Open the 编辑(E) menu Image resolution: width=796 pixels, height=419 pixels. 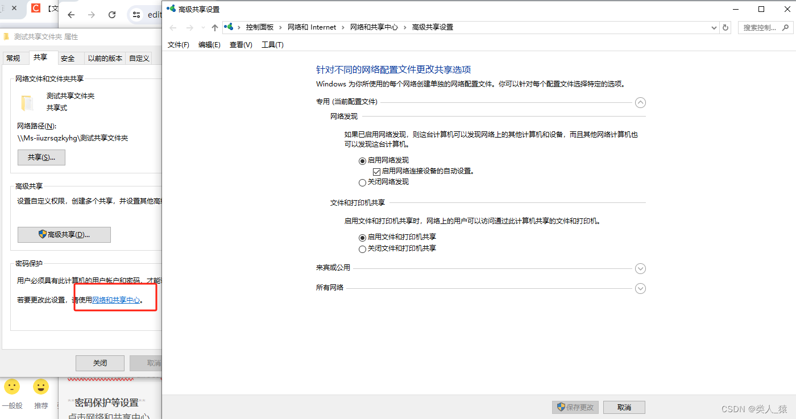click(209, 45)
